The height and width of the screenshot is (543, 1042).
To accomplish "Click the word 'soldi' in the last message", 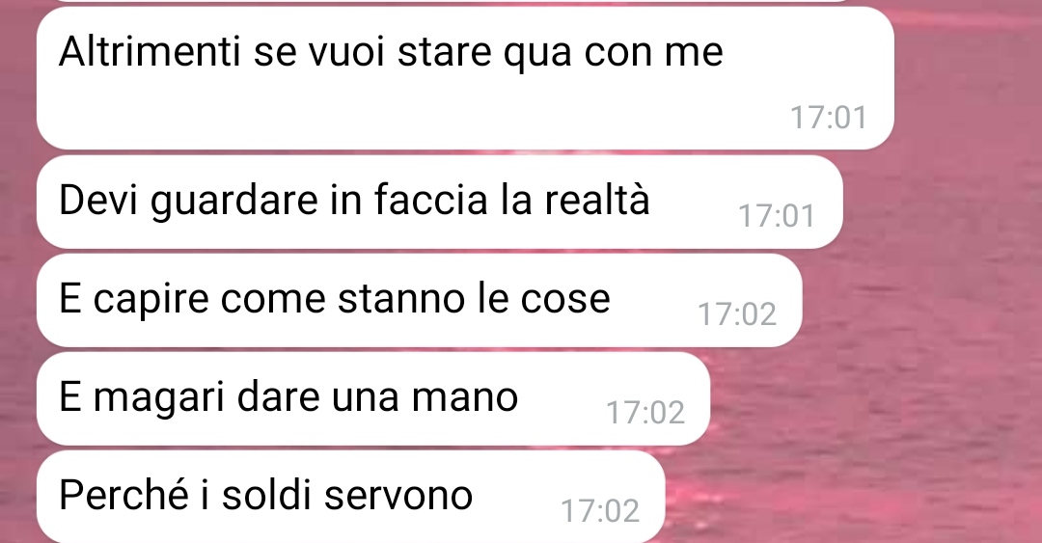I will click(x=266, y=495).
